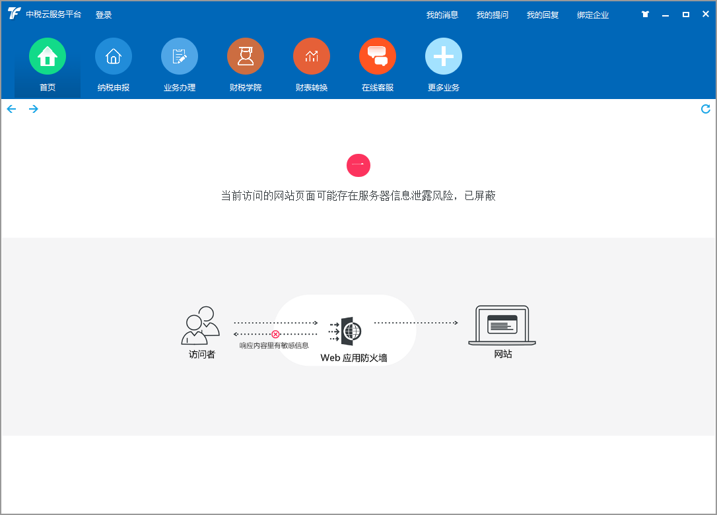The image size is (717, 515).
Task: Open 我的提问 questions
Action: click(493, 15)
